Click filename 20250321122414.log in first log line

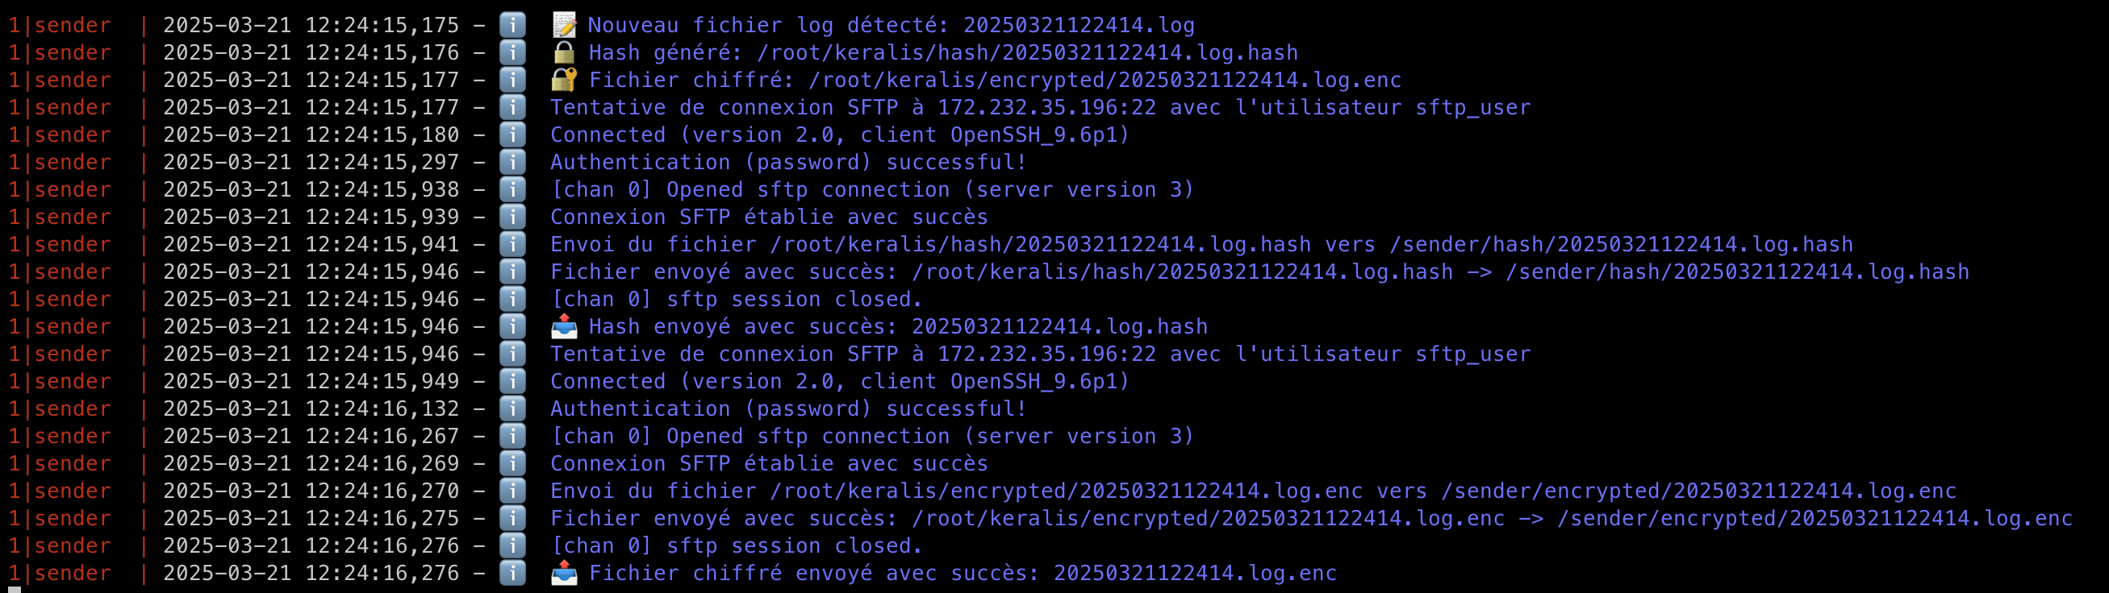[1079, 26]
